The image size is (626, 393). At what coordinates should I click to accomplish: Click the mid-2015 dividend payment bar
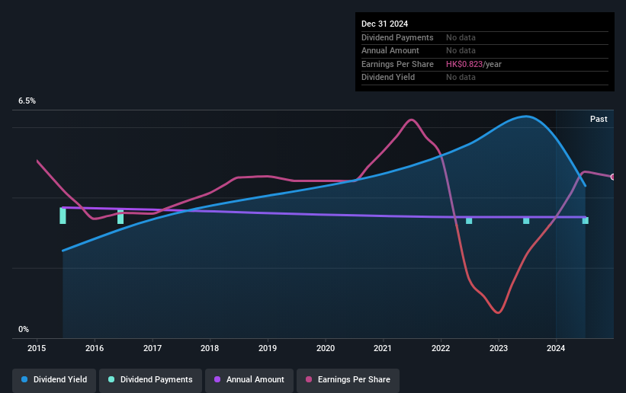coord(63,216)
